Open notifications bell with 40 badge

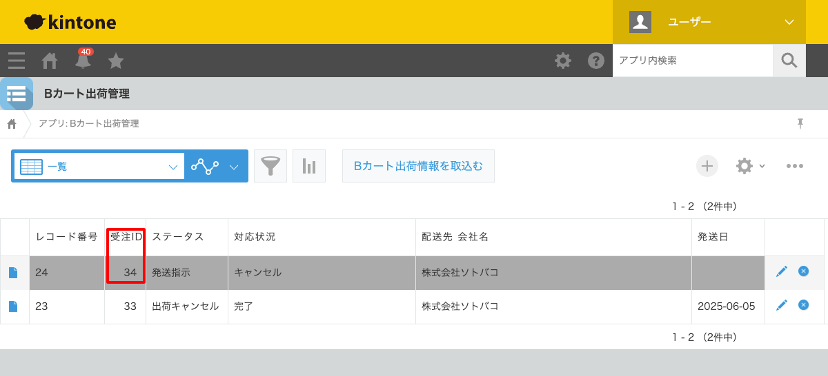pos(83,61)
